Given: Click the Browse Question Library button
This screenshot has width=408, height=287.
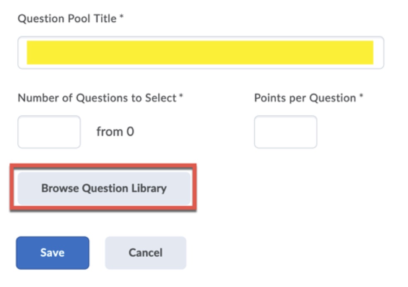Looking at the screenshot, I should (x=104, y=188).
